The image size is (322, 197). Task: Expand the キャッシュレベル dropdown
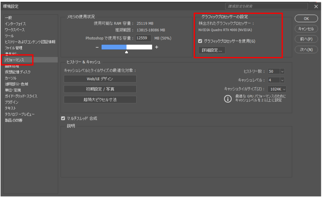[x=282, y=80]
